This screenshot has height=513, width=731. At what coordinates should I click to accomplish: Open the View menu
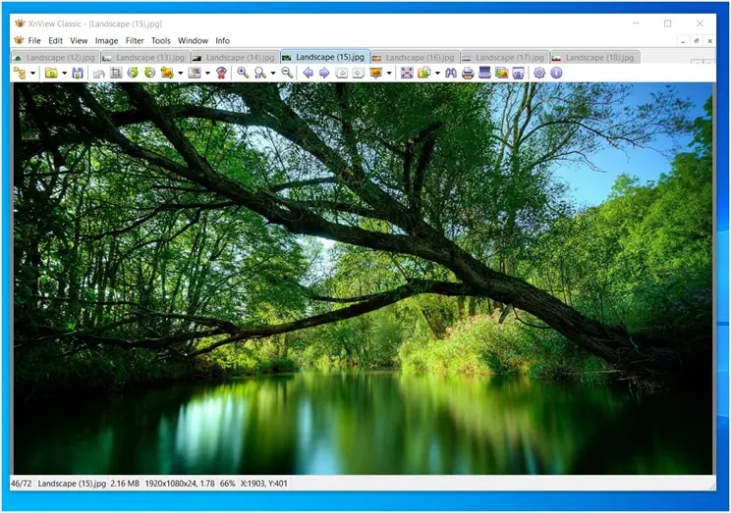point(79,41)
